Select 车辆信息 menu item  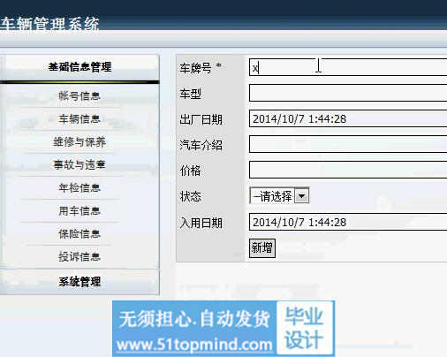coord(80,119)
